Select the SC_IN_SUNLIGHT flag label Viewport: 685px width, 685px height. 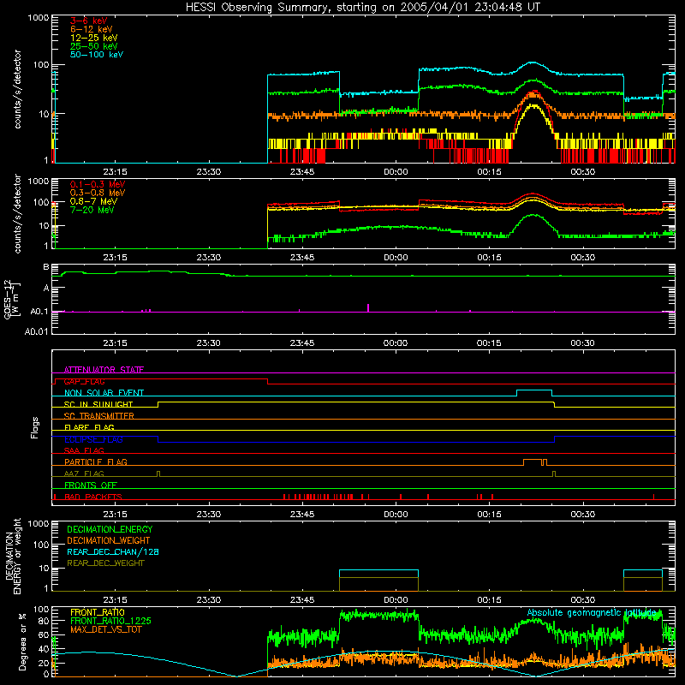coord(98,404)
